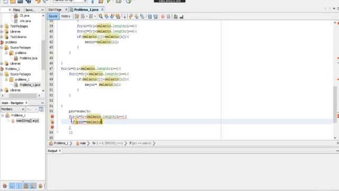The image size is (339, 191).
Task: Select the Problema_1 project node
Action: coord(13,69)
